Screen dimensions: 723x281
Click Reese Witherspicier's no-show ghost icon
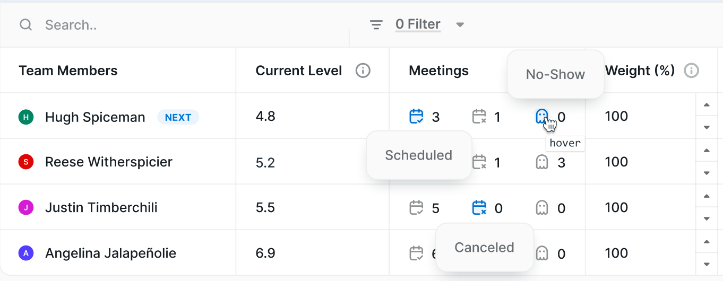pyautogui.click(x=541, y=162)
